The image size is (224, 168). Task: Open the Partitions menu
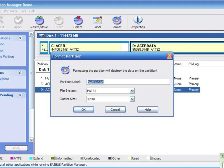coord(10,11)
